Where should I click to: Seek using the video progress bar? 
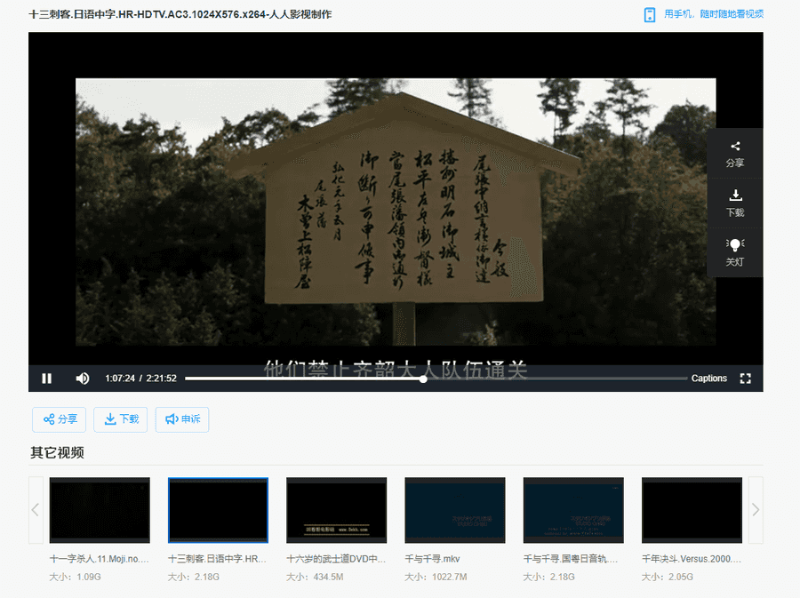pyautogui.click(x=436, y=379)
